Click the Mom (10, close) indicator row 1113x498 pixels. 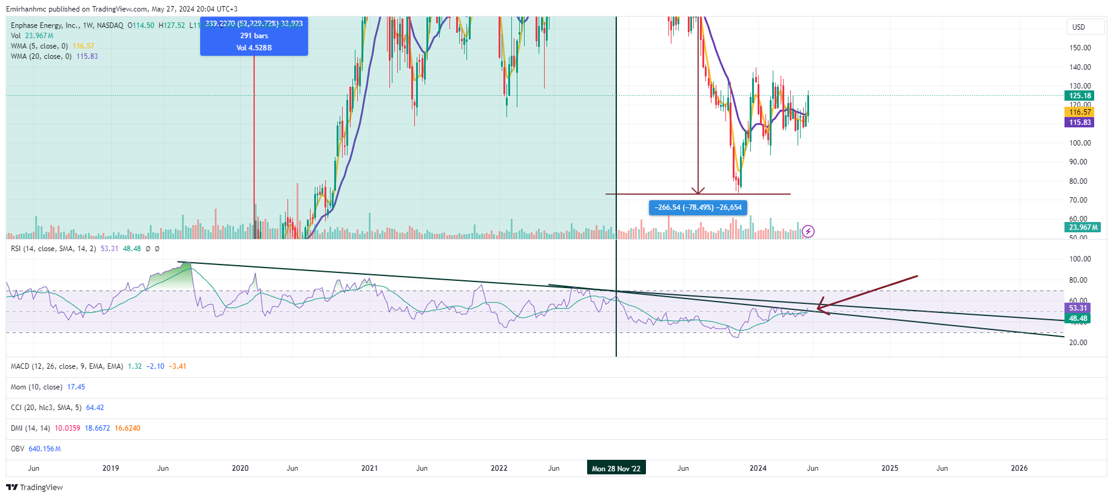[48, 387]
